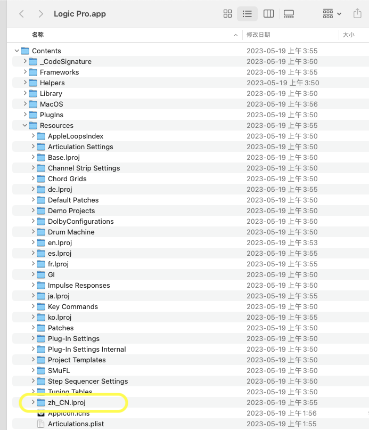Switch to column view
The image size is (369, 430).
click(268, 14)
